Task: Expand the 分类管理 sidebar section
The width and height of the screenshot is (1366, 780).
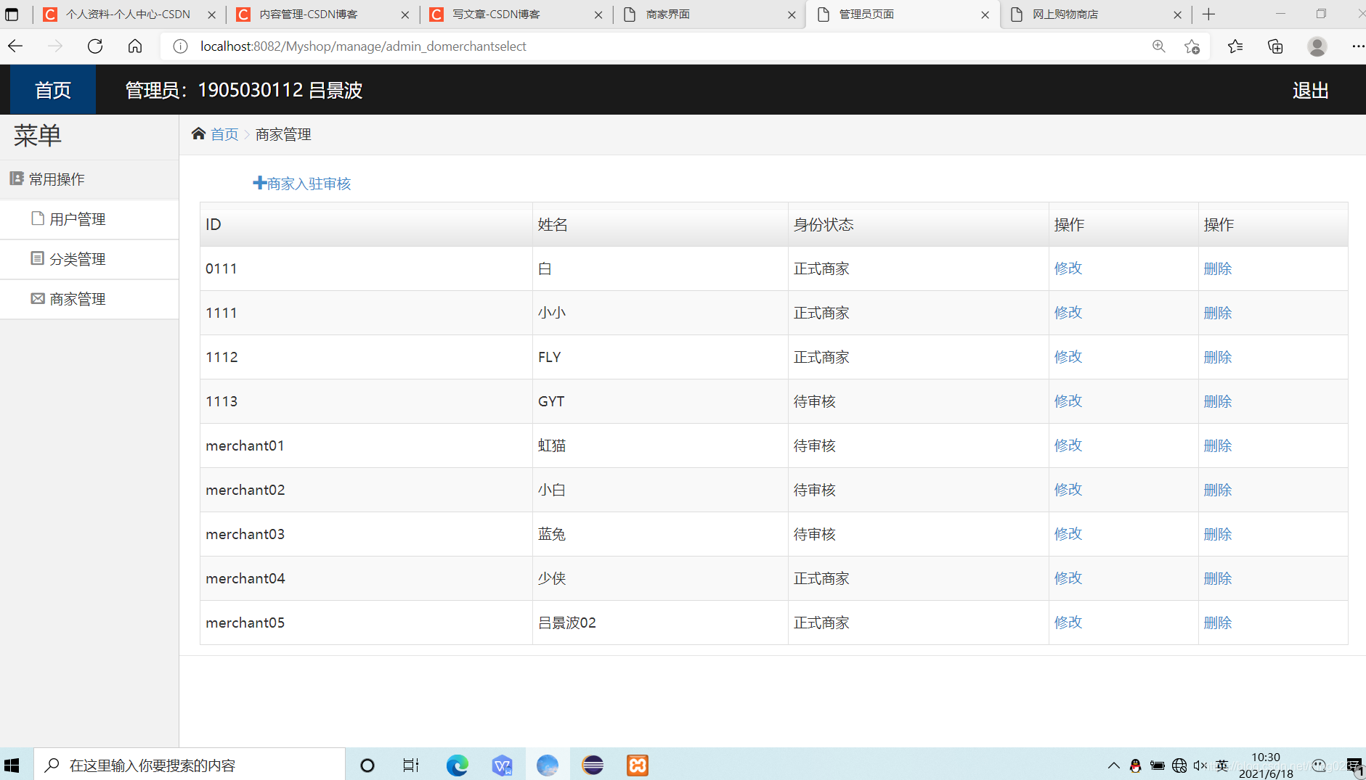Action: pos(77,258)
